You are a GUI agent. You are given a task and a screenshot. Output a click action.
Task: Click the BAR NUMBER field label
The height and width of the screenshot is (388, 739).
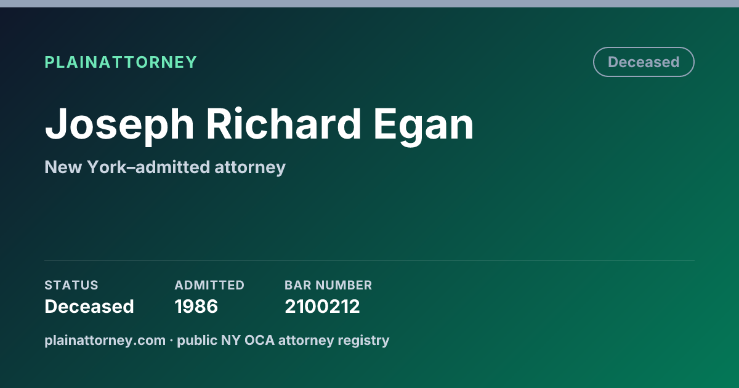point(328,285)
